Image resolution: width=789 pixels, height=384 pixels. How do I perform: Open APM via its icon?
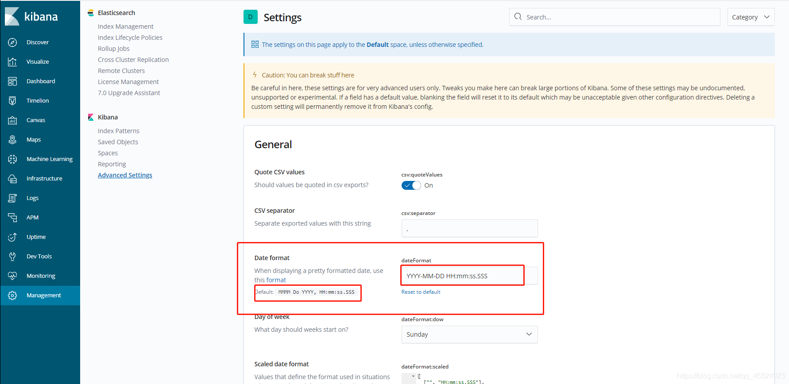point(12,218)
